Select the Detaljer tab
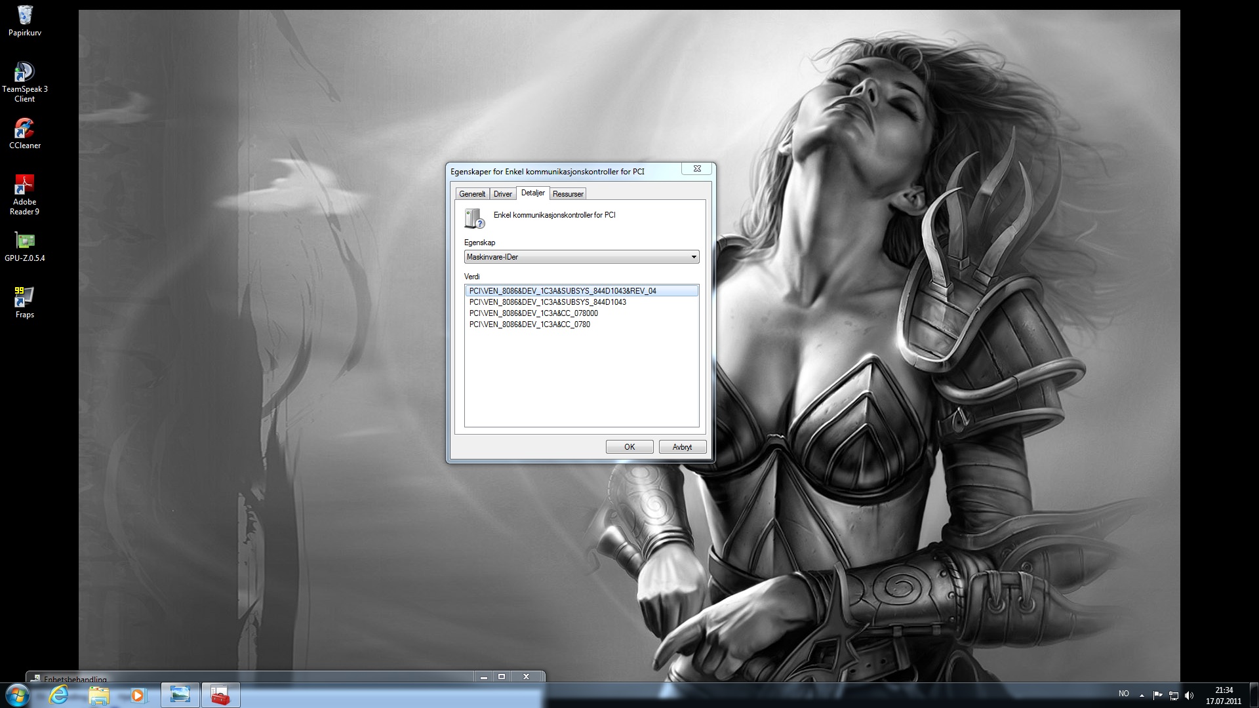Viewport: 1259px width, 708px height. [532, 193]
